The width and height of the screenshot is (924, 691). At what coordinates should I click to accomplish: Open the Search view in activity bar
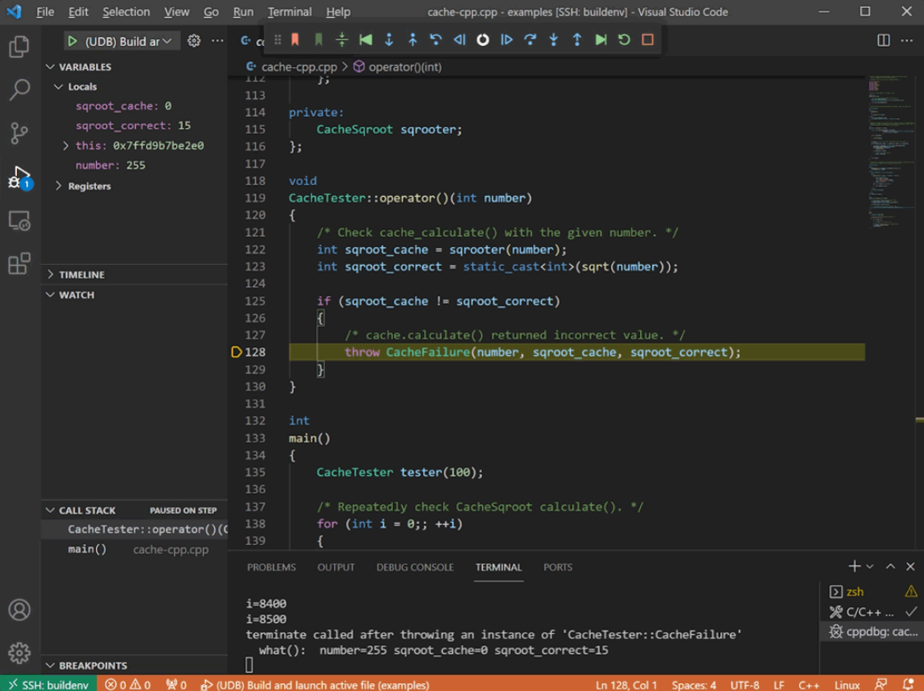click(x=20, y=89)
